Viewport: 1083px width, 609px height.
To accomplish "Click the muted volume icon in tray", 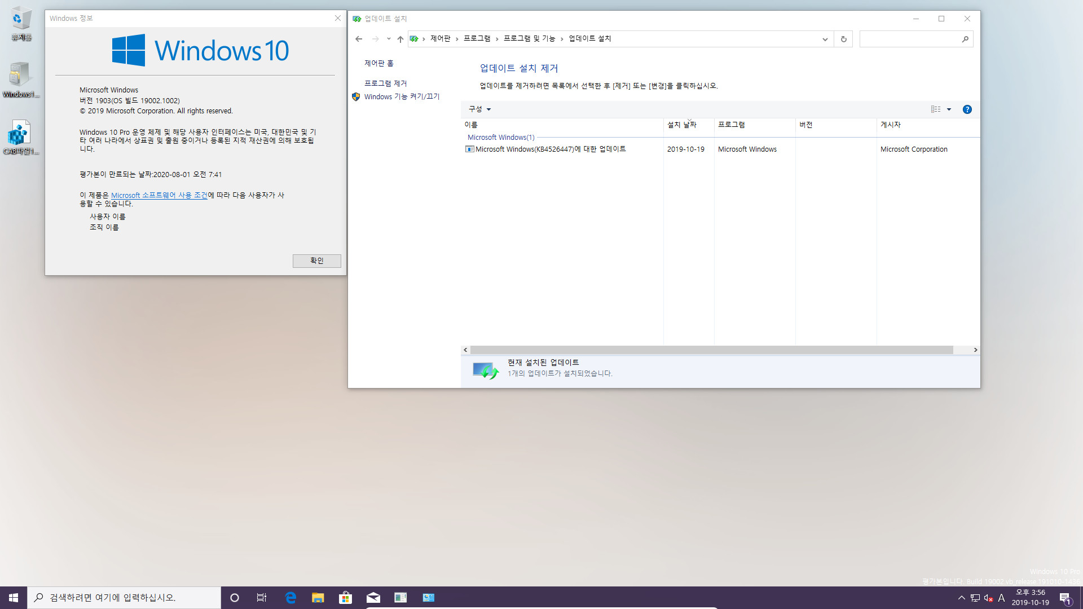I will coord(988,598).
